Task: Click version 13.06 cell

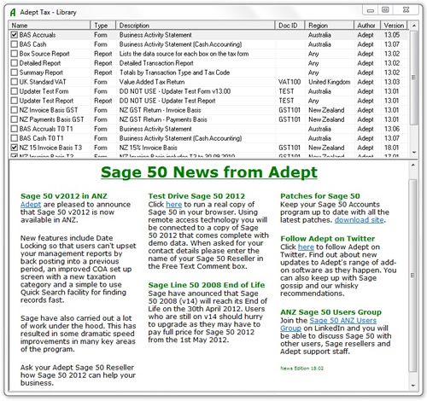Action: (392, 129)
